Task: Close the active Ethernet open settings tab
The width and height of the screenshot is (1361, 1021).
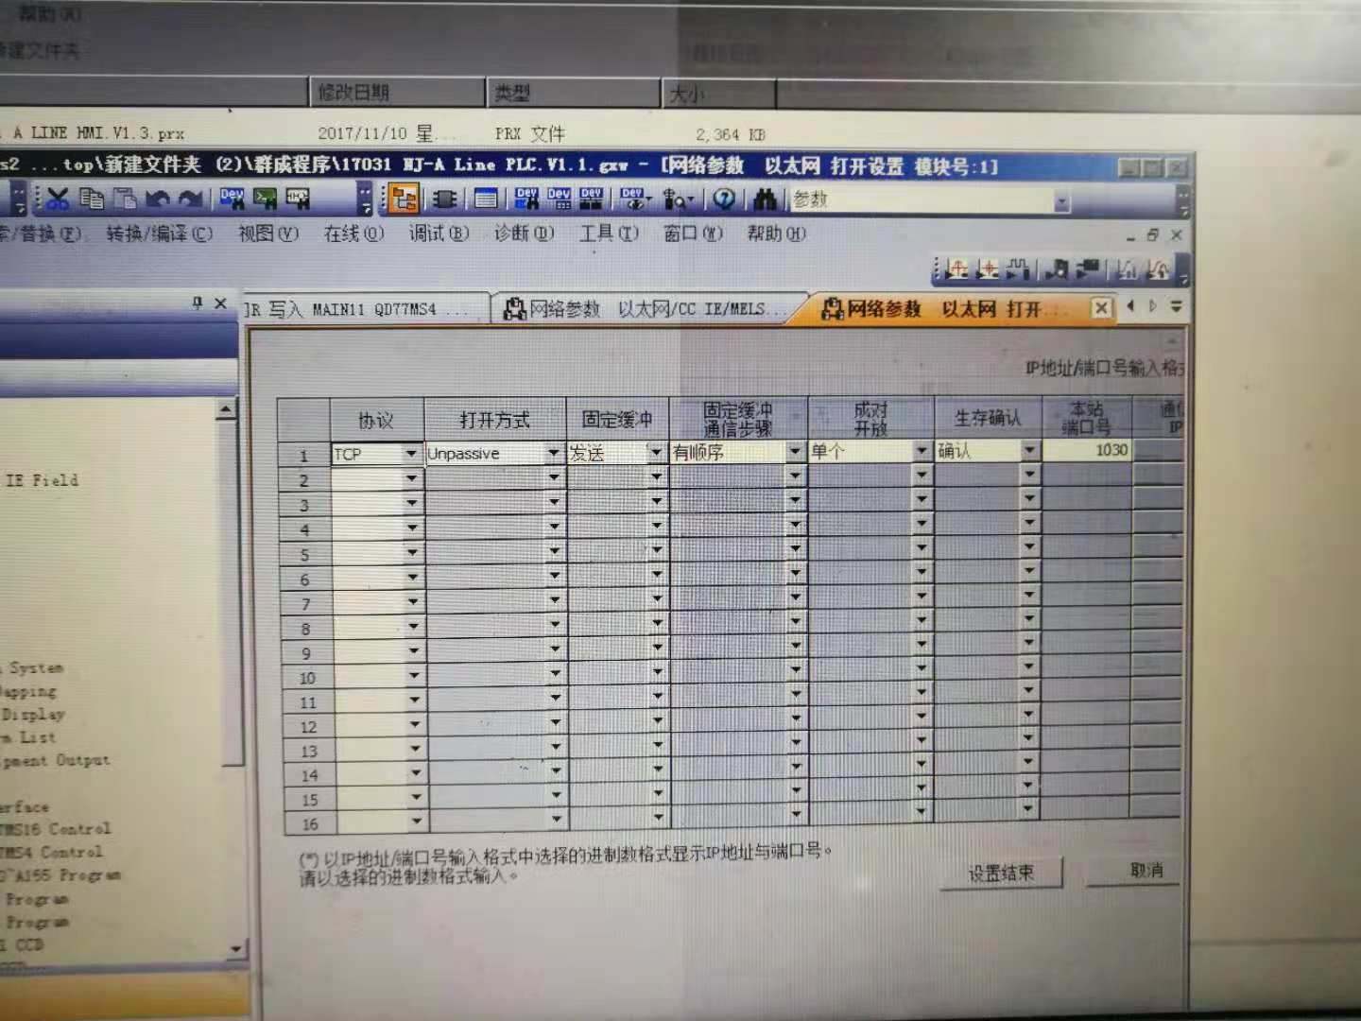Action: pos(1101,308)
